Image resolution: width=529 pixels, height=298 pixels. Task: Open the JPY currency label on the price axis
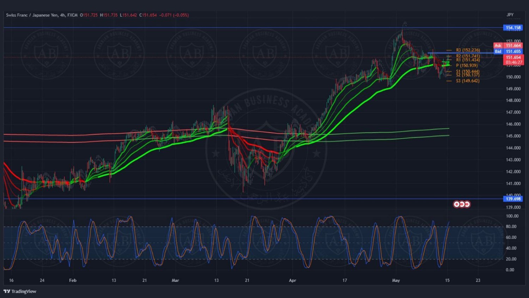coord(510,15)
